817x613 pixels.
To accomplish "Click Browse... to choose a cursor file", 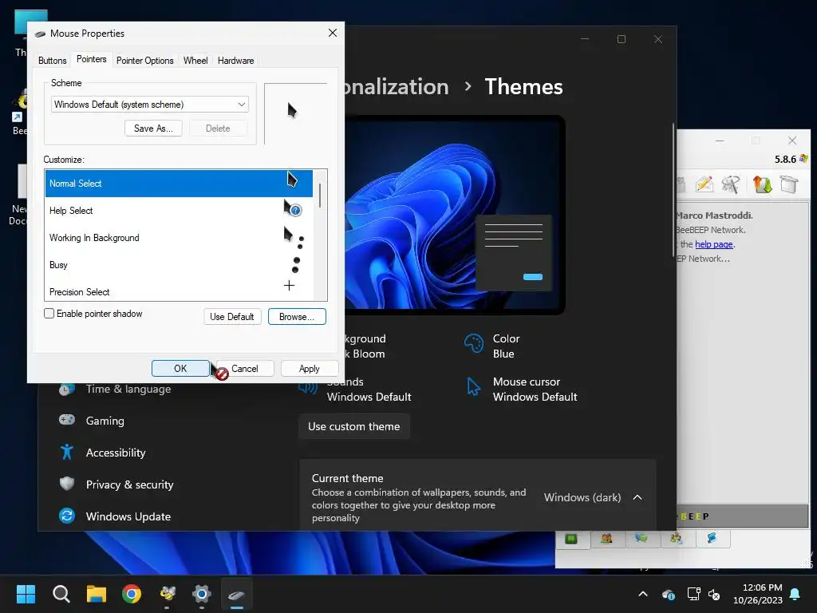I will 297,316.
